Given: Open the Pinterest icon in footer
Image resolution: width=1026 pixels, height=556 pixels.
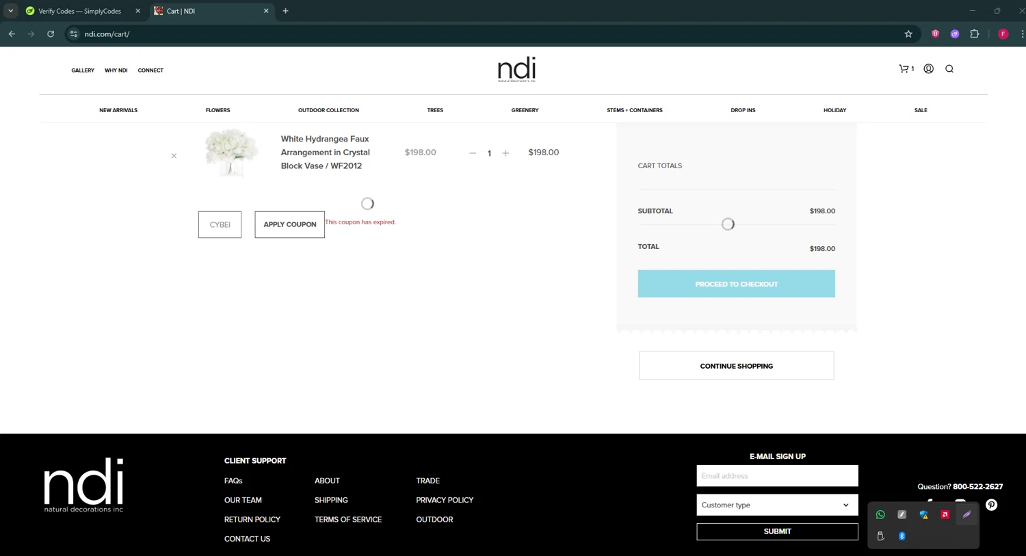Looking at the screenshot, I should (x=991, y=505).
